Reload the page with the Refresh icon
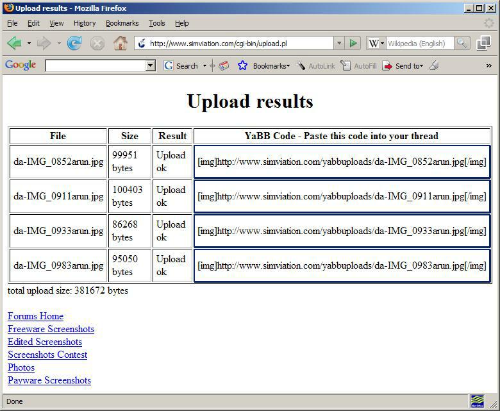Screen dimensions: 500x411 tap(74, 44)
